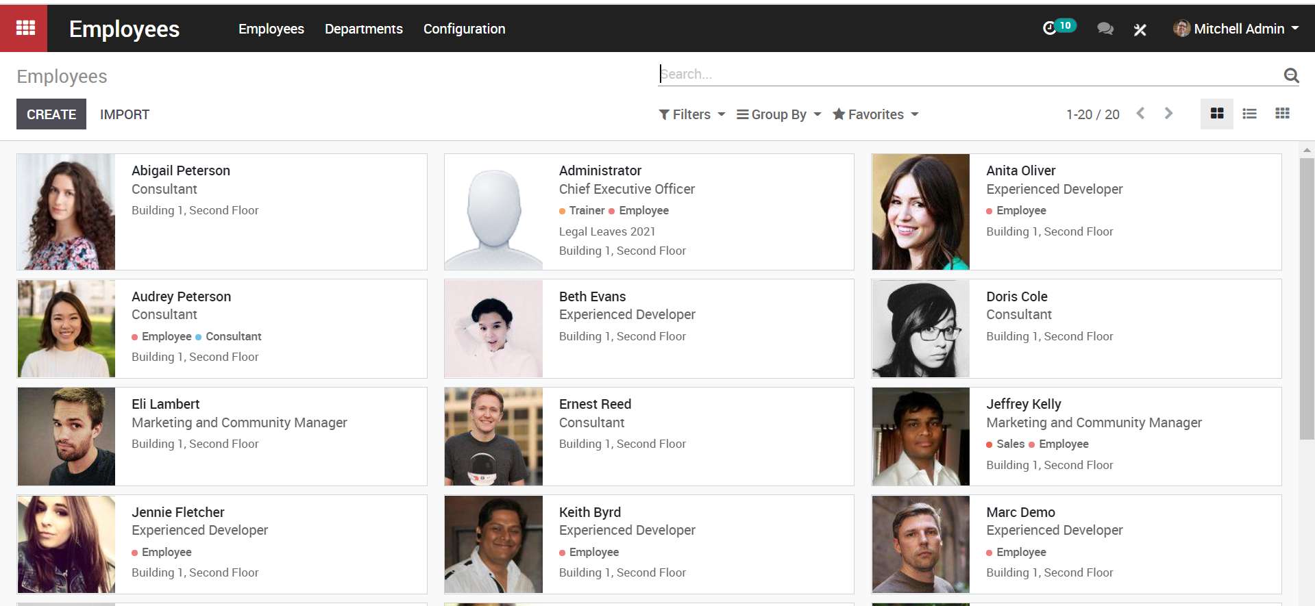Open the Group By dropdown

(x=778, y=114)
